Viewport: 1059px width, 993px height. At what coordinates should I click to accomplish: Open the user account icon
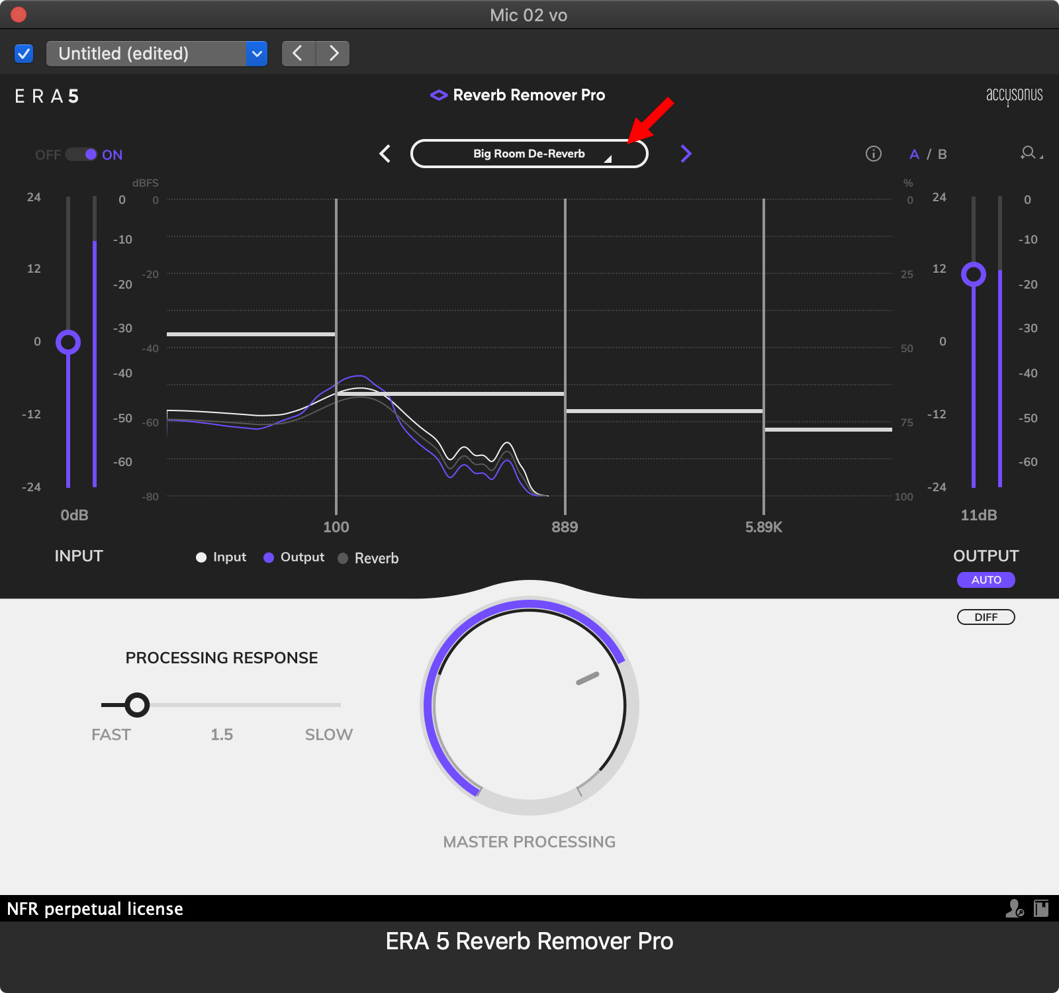pos(1015,908)
